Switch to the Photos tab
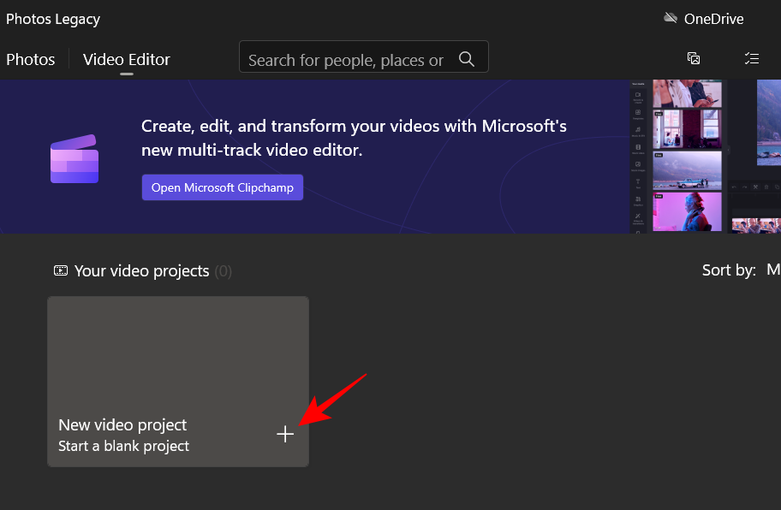The height and width of the screenshot is (510, 781). pos(31,60)
